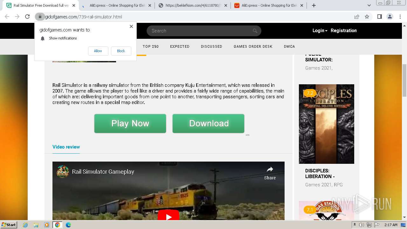Bookmark this page with the star icon
The image size is (407, 229).
367,17
